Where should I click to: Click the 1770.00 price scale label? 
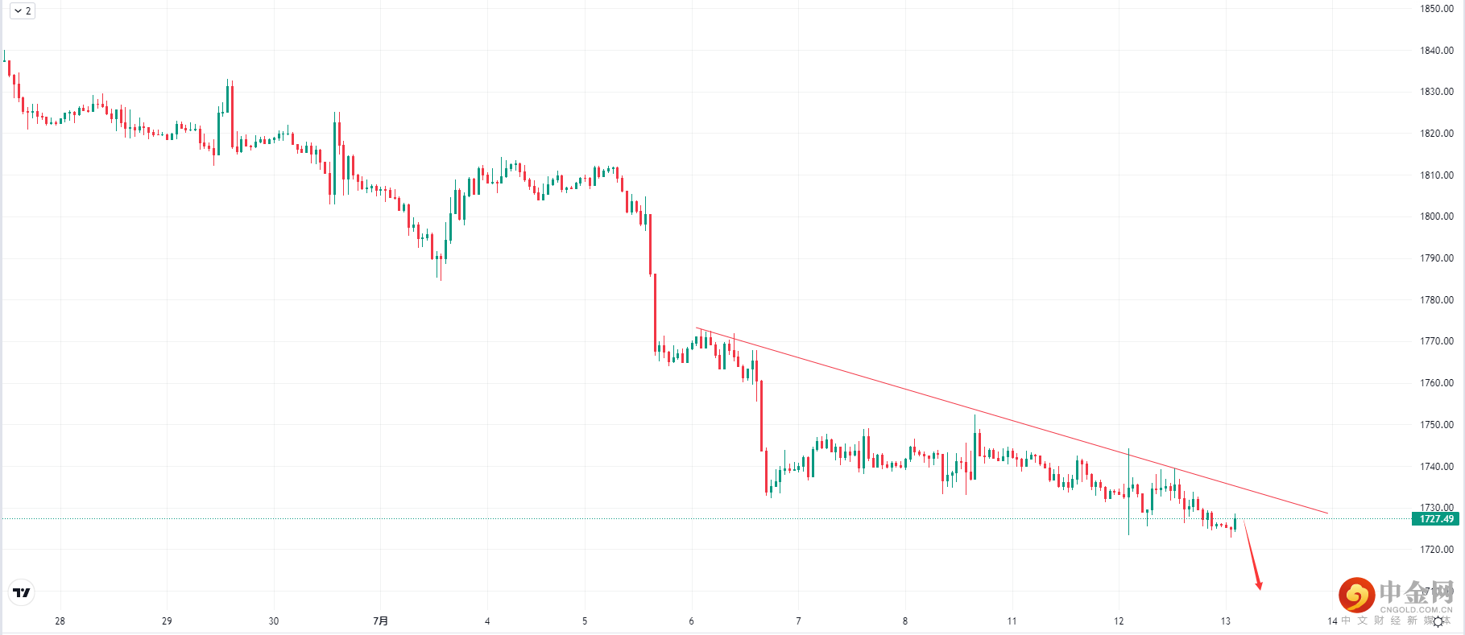[x=1436, y=341]
